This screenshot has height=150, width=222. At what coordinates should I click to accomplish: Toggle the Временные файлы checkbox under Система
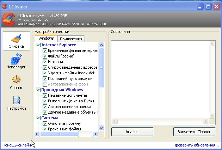point(45,129)
